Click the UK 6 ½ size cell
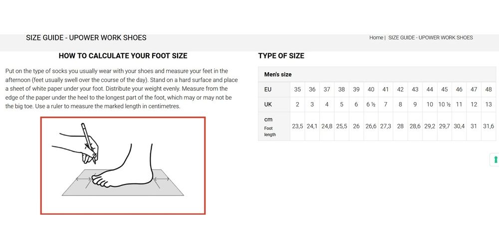This screenshot has height=249, width=499. coord(371,105)
